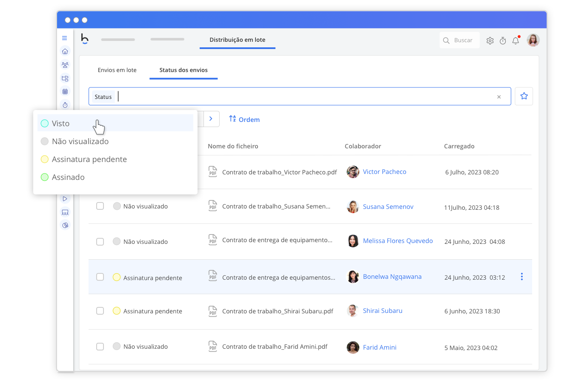Image resolution: width=579 pixels, height=382 pixels.
Task: Open Victor Pacheco's profile link
Action: tap(384, 172)
